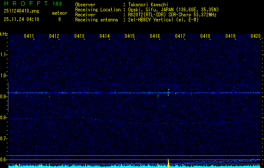Click the antenna text 2el-HB9CV Vertical
Screen dimensions: 264x168
151,20
